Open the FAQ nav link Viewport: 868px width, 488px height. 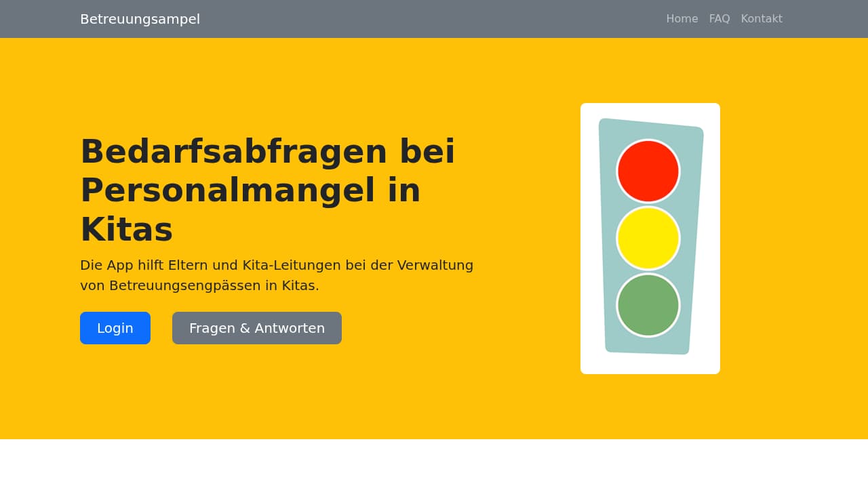click(719, 19)
